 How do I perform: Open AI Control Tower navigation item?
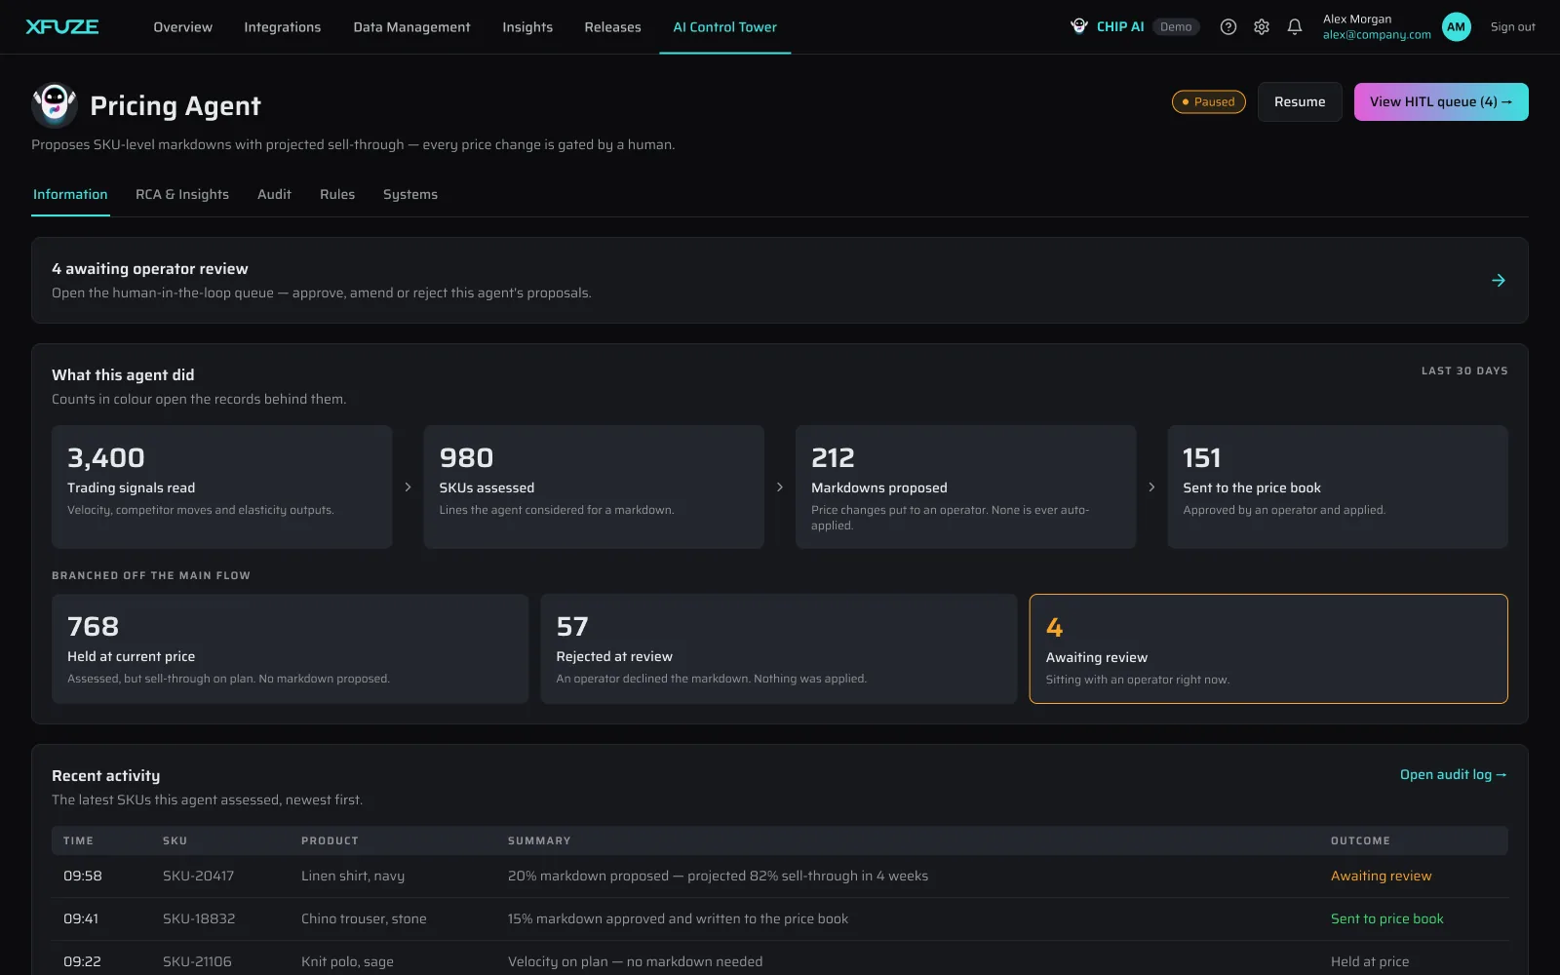724,27
